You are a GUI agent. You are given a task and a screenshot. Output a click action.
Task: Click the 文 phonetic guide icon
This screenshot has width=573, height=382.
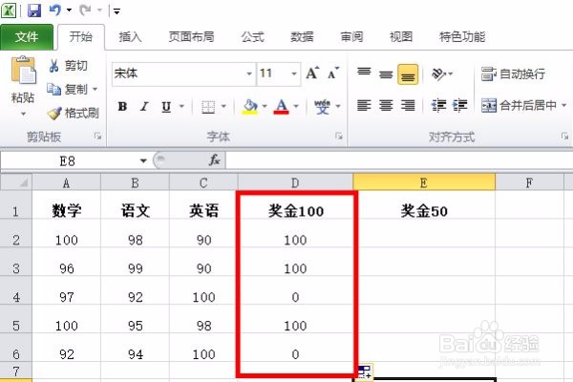click(x=323, y=107)
